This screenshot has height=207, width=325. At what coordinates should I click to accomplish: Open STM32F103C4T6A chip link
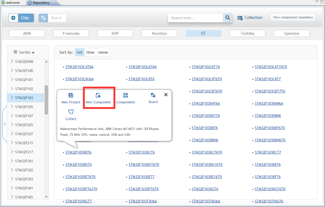pos(79,67)
